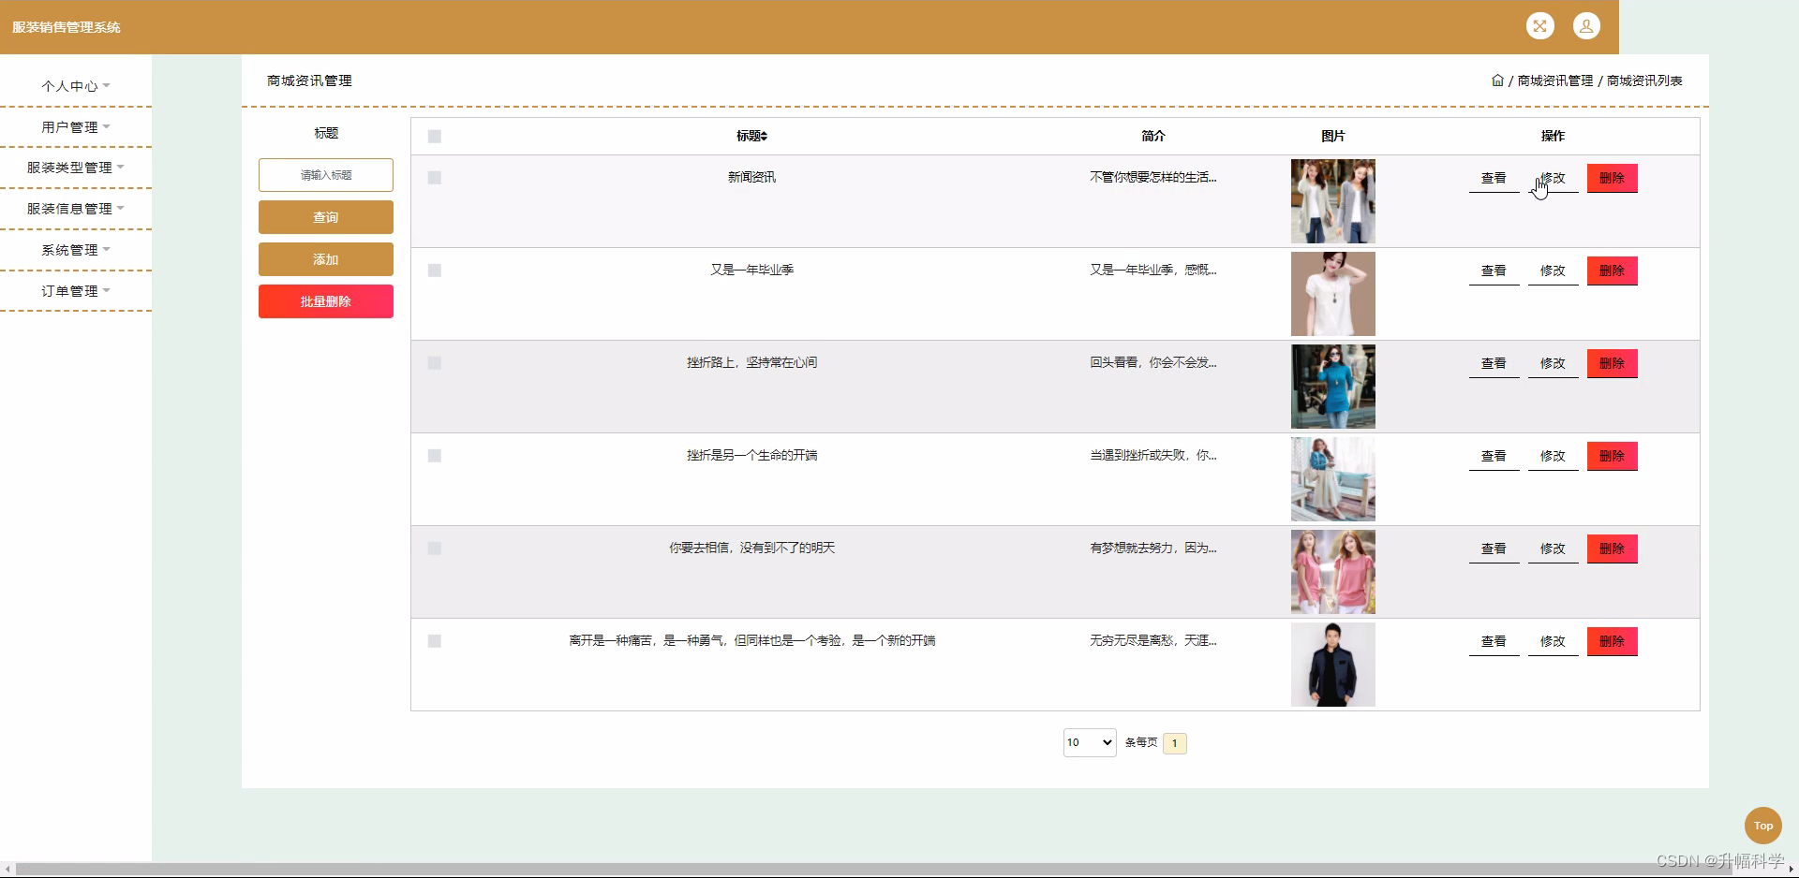The height and width of the screenshot is (878, 1799).
Task: Open the 服装类型管理 sidebar dropdown
Action: 75,168
